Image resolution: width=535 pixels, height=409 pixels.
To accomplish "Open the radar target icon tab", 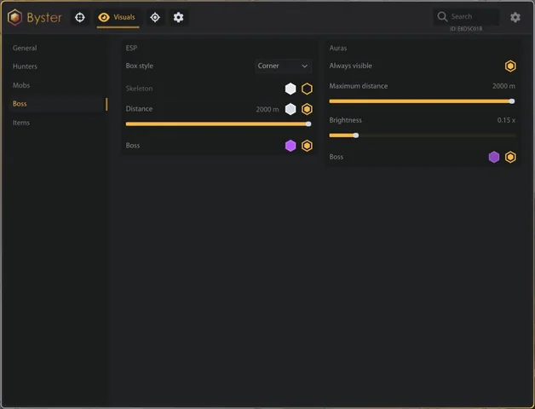I will click(x=155, y=17).
